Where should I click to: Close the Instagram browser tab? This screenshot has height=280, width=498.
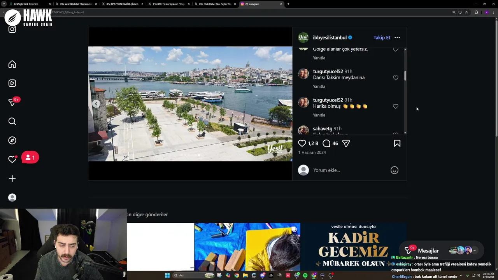(281, 4)
